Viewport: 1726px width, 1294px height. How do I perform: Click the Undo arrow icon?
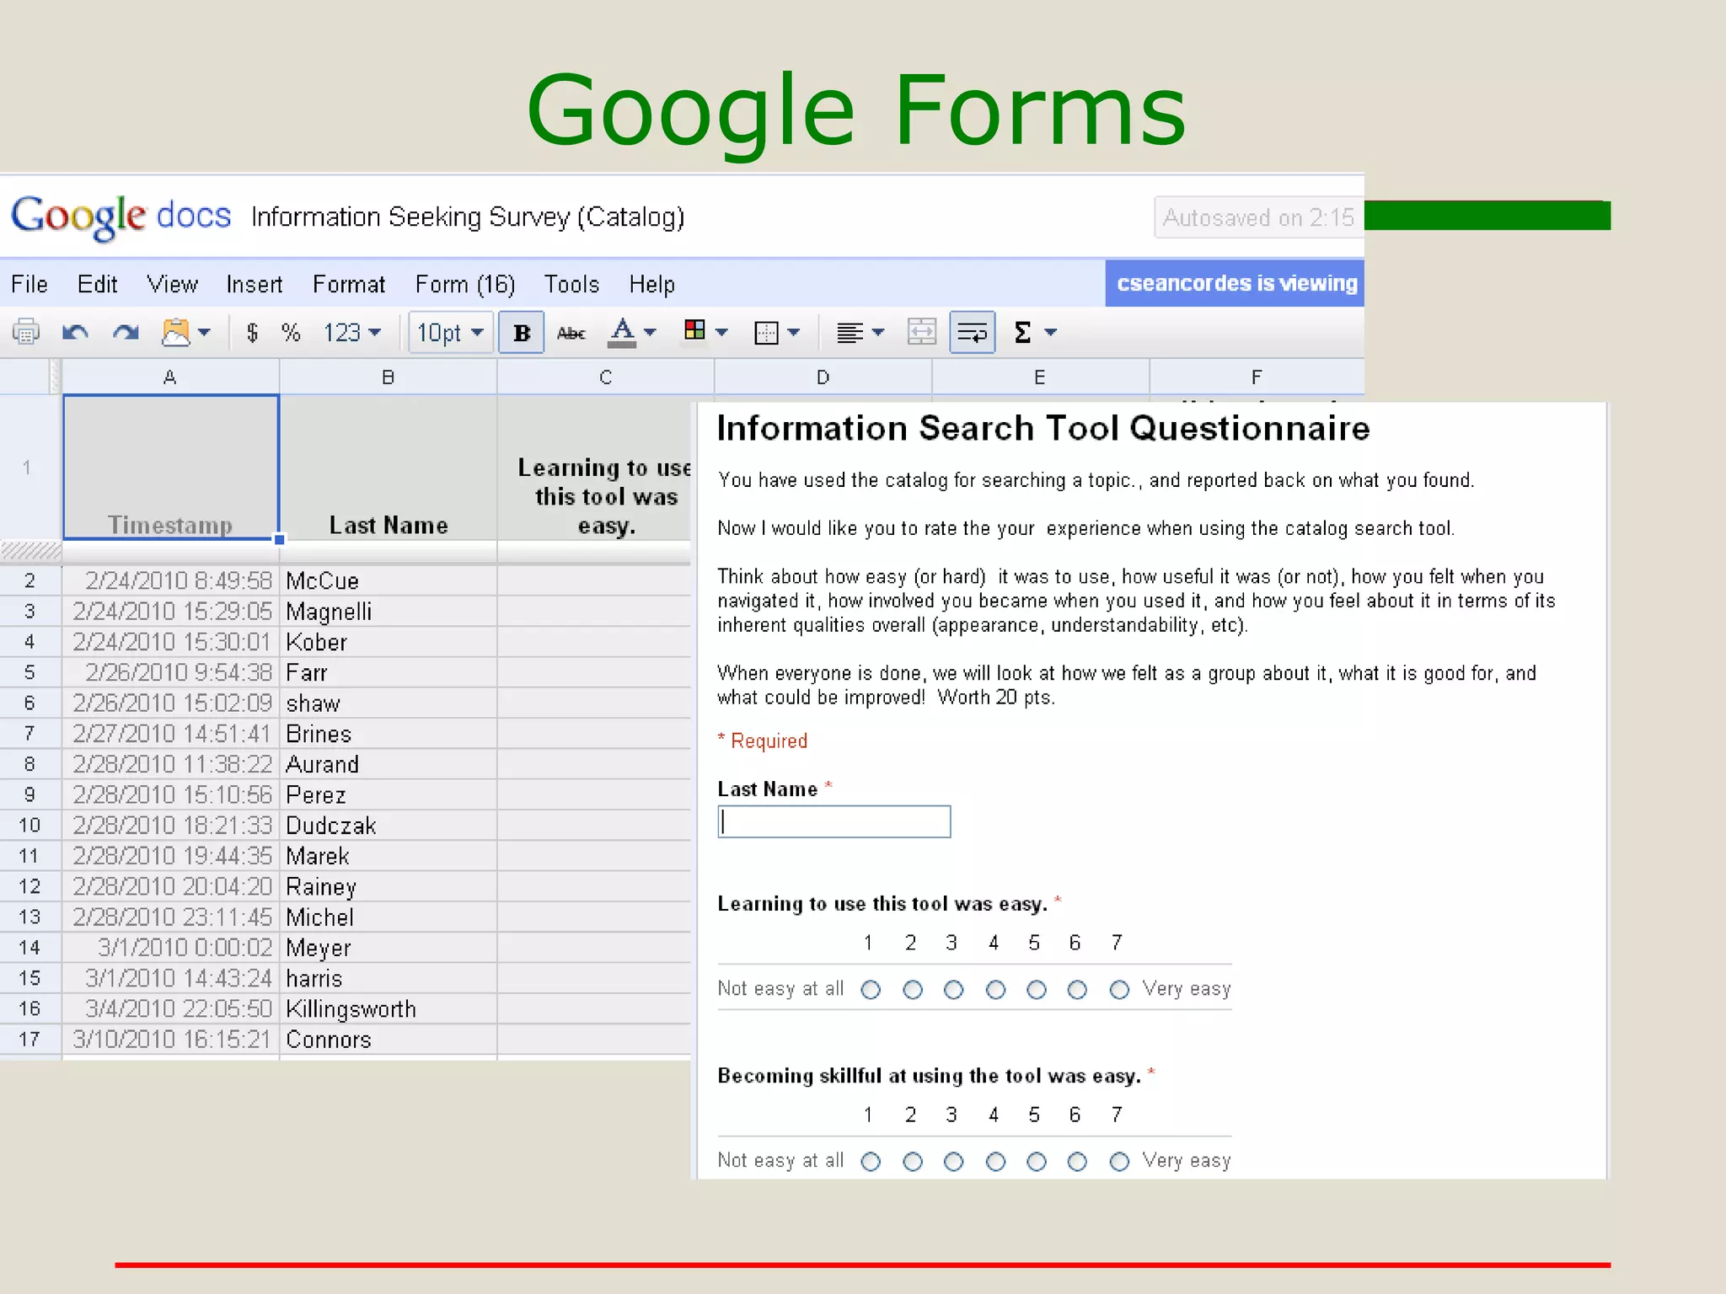click(75, 333)
